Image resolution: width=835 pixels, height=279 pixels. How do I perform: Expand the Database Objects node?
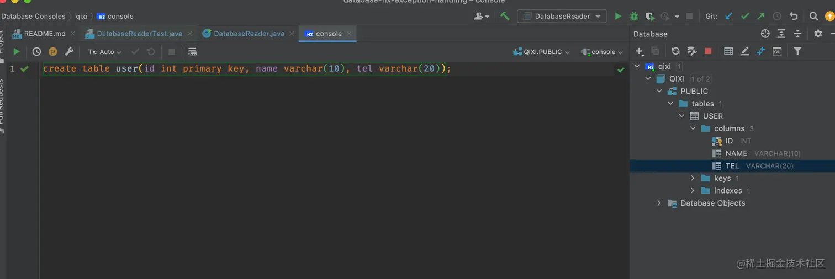pyautogui.click(x=659, y=203)
